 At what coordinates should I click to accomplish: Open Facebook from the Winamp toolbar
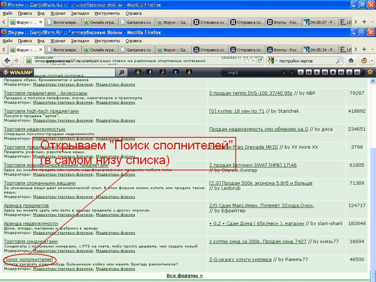[150, 72]
